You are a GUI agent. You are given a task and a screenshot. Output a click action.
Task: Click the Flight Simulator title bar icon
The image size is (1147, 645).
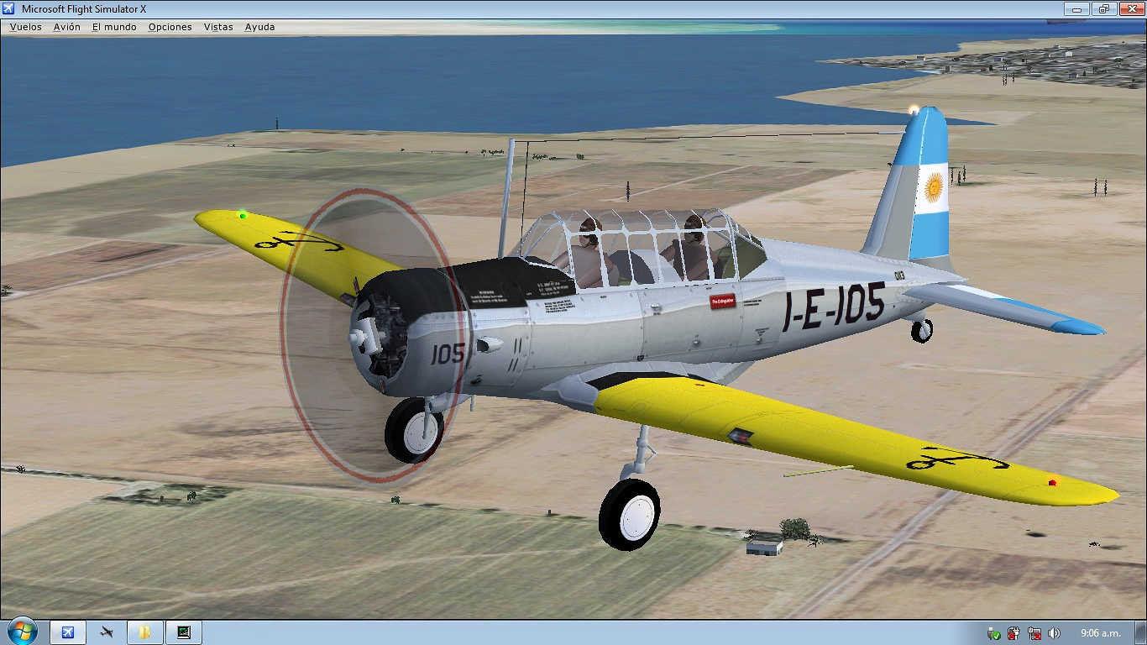pos(9,8)
